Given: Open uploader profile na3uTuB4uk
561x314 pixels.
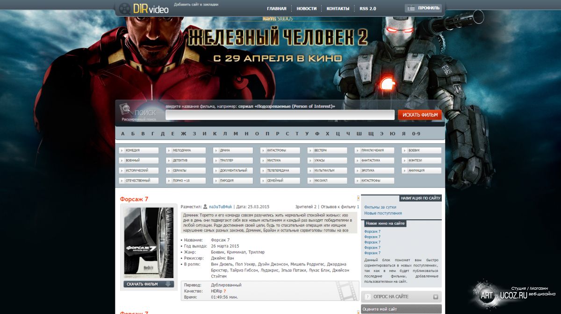Looking at the screenshot, I should click(x=220, y=207).
